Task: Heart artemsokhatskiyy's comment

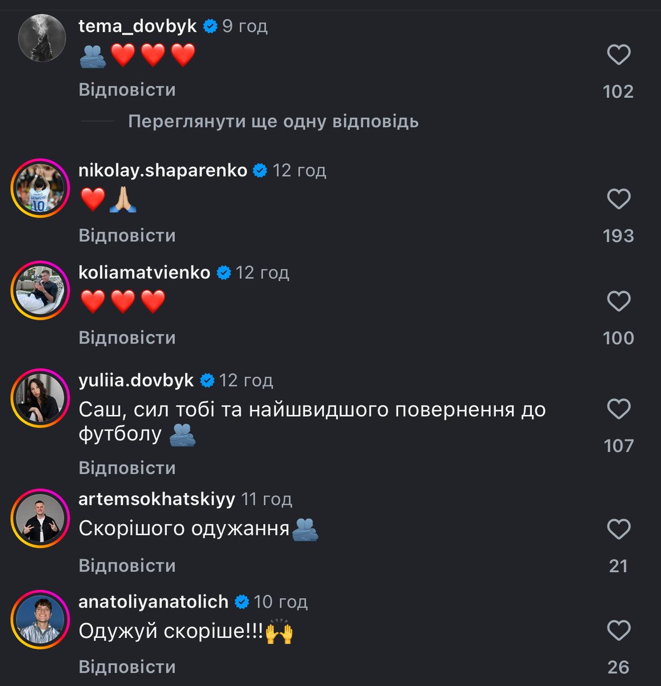Action: point(618,529)
